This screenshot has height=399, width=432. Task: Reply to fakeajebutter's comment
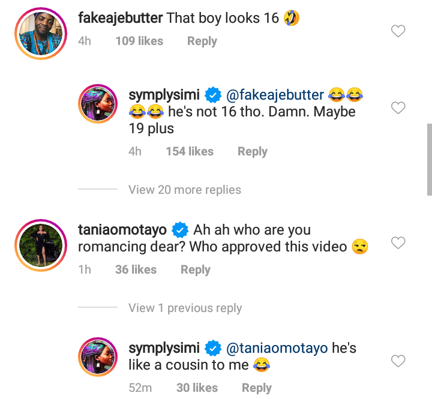click(202, 41)
